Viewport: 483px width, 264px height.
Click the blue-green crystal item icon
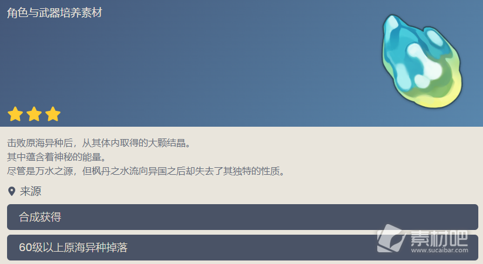coord(422,61)
